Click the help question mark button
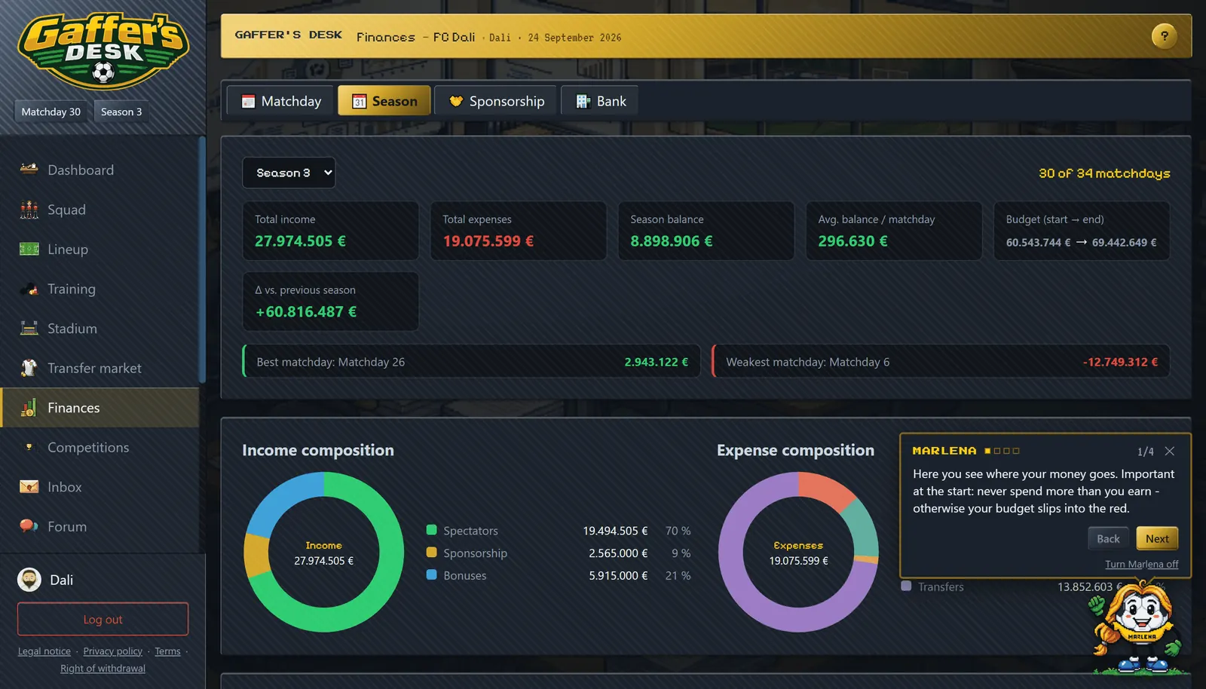Viewport: 1206px width, 689px height. (1164, 35)
